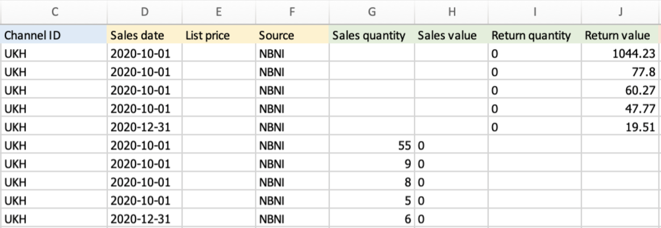
Task: Click the Sales quantity header cell
Action: 372,35
